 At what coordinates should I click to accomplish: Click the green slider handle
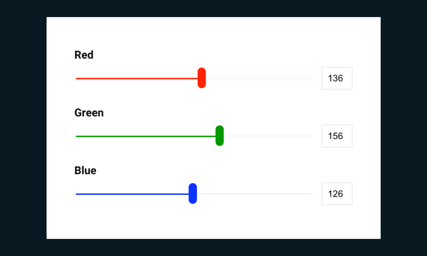(219, 136)
